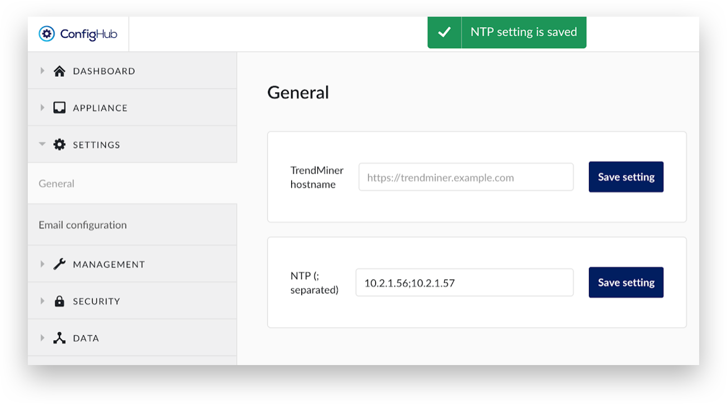Select the MANAGEMENT menu label

109,265
